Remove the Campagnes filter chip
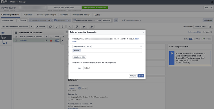 tap(70, 20)
